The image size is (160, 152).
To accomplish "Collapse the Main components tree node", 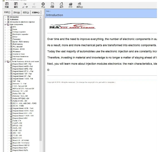I will pos(5,25).
